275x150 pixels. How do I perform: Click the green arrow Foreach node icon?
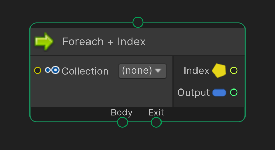click(x=44, y=41)
